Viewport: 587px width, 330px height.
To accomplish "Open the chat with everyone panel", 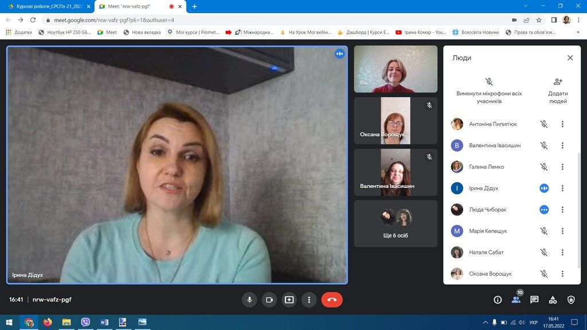I will coord(534,300).
